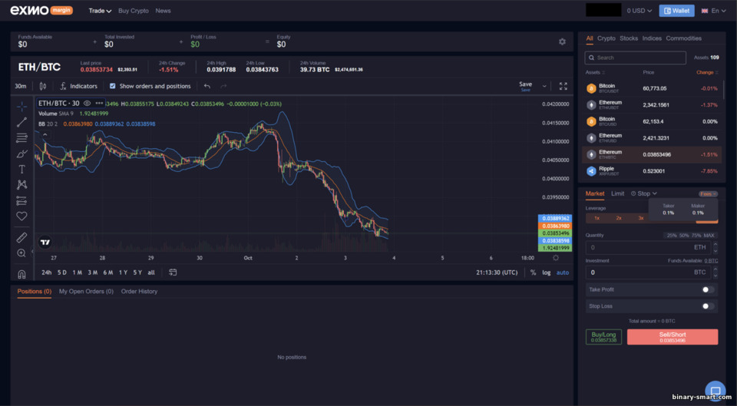Select the trend line drawing tool
The height and width of the screenshot is (406, 737).
point(21,122)
